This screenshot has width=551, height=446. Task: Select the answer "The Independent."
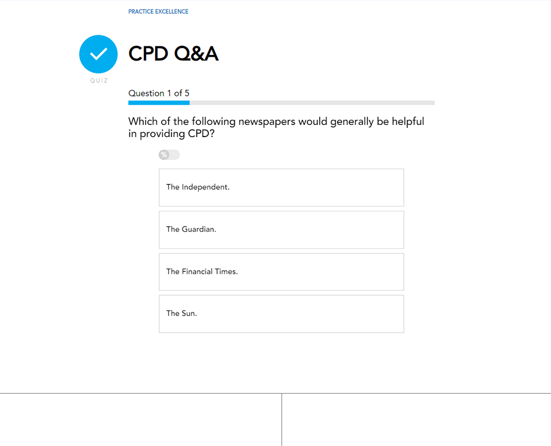281,187
